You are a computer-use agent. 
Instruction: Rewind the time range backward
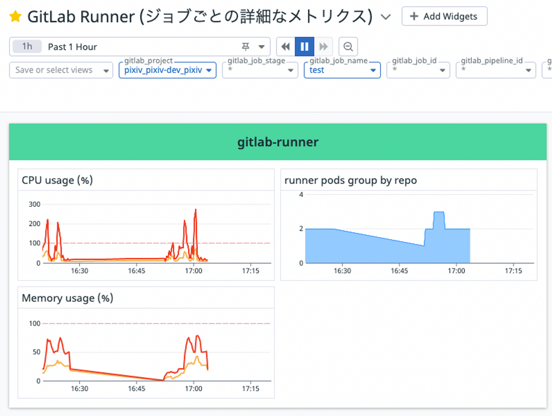tap(285, 46)
